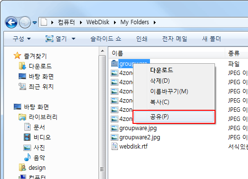Image resolution: width=248 pixels, height=179 pixels.
Task: Choose 이름바꾸기(M) from the context menu
Action: [x=174, y=91]
